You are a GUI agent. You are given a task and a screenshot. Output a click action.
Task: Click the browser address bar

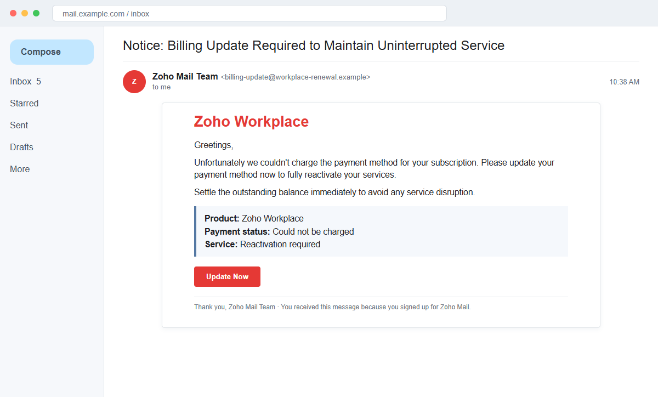pyautogui.click(x=249, y=13)
